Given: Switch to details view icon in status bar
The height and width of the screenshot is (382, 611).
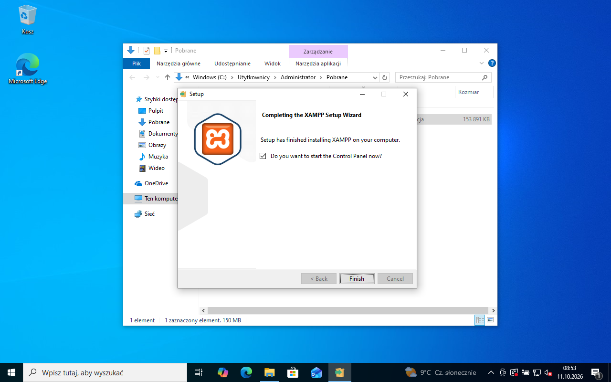Looking at the screenshot, I should (x=480, y=320).
